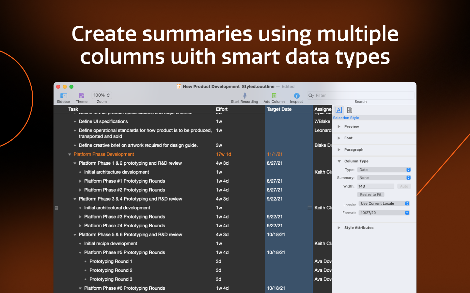Open the Summary dropdown set to None
Image resolution: width=470 pixels, height=293 pixels.
click(384, 178)
